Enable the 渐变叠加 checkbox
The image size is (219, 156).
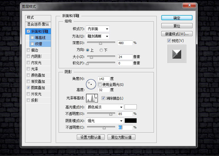tap(28, 81)
